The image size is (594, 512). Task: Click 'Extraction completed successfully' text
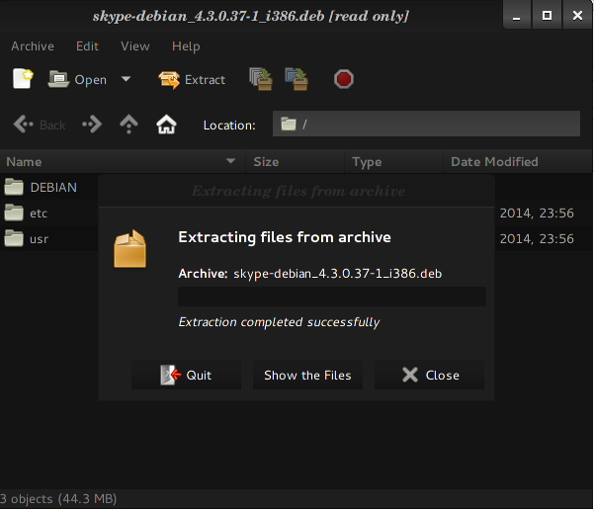(279, 322)
